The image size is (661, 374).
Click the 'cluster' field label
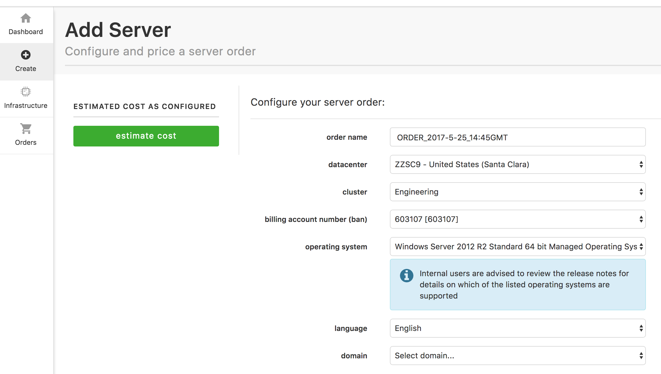click(x=355, y=192)
